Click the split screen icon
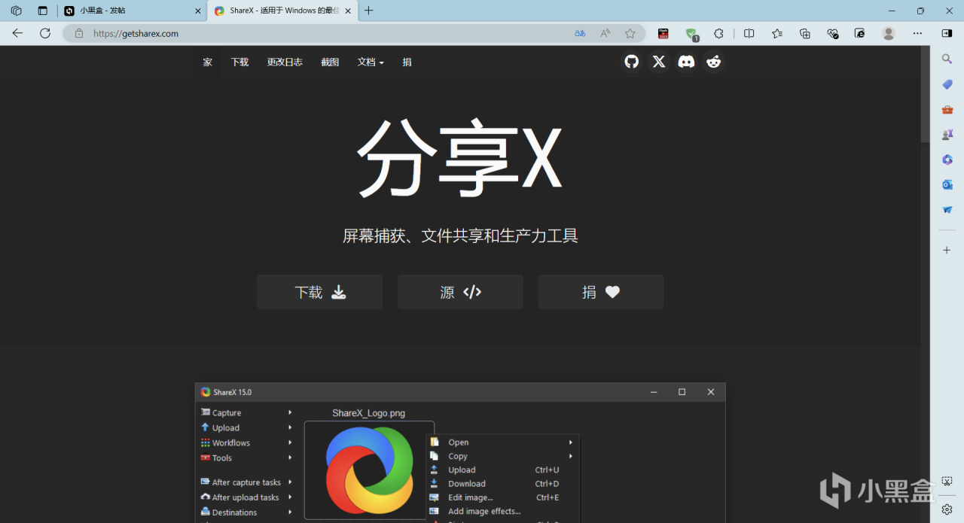 tap(749, 33)
